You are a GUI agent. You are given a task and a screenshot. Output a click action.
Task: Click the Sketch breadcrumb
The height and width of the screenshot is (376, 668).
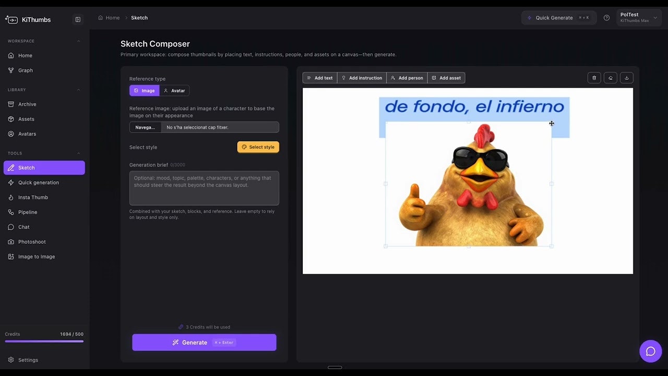click(139, 18)
